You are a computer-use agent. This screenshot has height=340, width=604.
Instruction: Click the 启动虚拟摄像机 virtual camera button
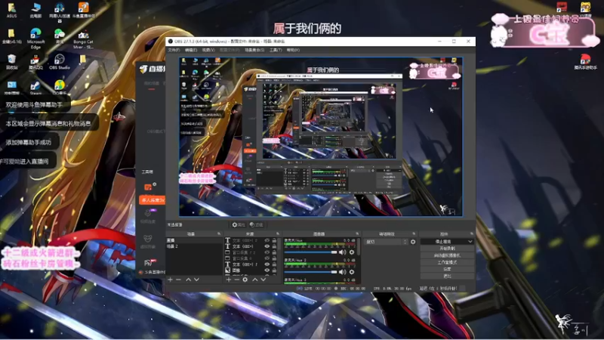pyautogui.click(x=447, y=255)
